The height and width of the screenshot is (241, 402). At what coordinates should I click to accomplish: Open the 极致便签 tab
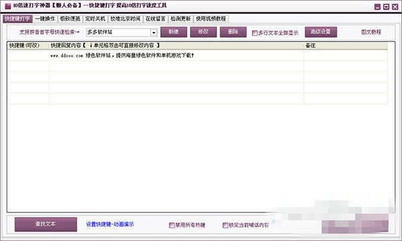pyautogui.click(x=70, y=19)
